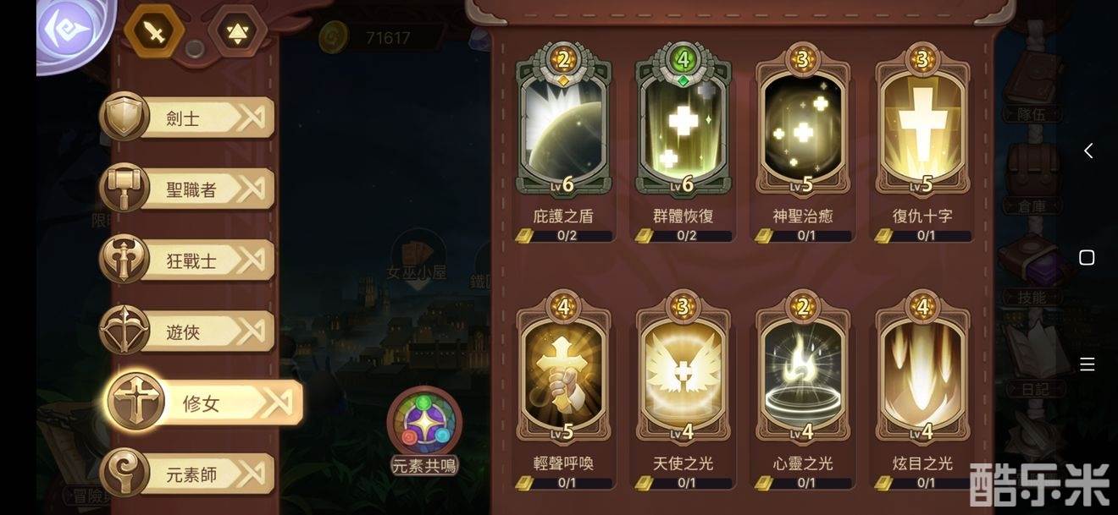Choose the 元素師 class
Screen dimensions: 1118x515
coord(187,474)
